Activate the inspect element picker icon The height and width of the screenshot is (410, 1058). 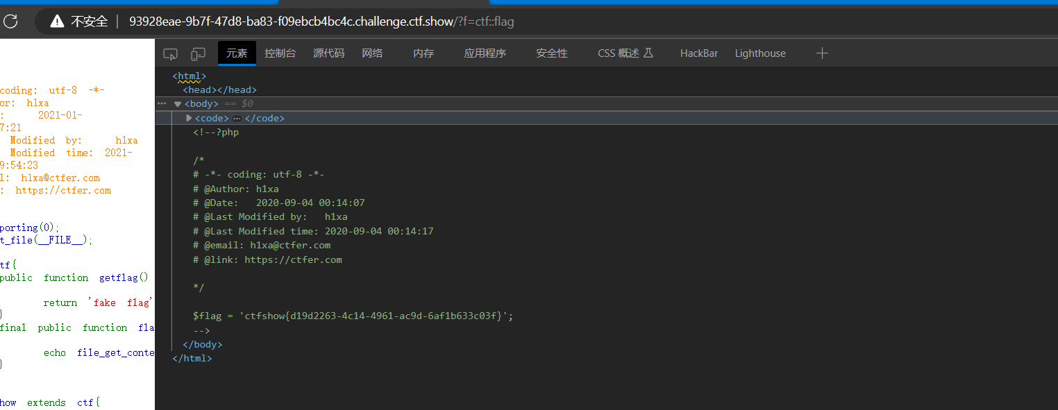coord(170,53)
